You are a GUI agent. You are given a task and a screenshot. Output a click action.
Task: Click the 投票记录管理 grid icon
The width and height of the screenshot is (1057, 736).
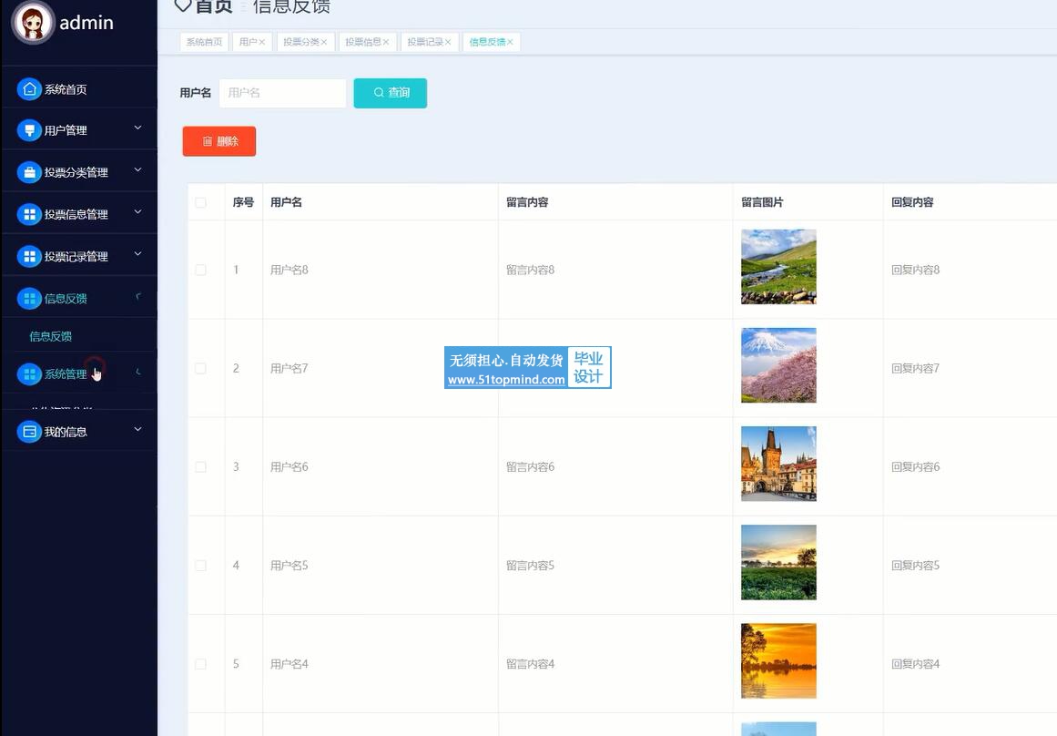point(29,256)
